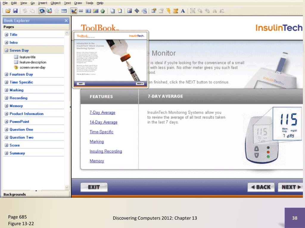Select the feature-description tree item
This screenshot has width=305, height=228.
(x=33, y=62)
